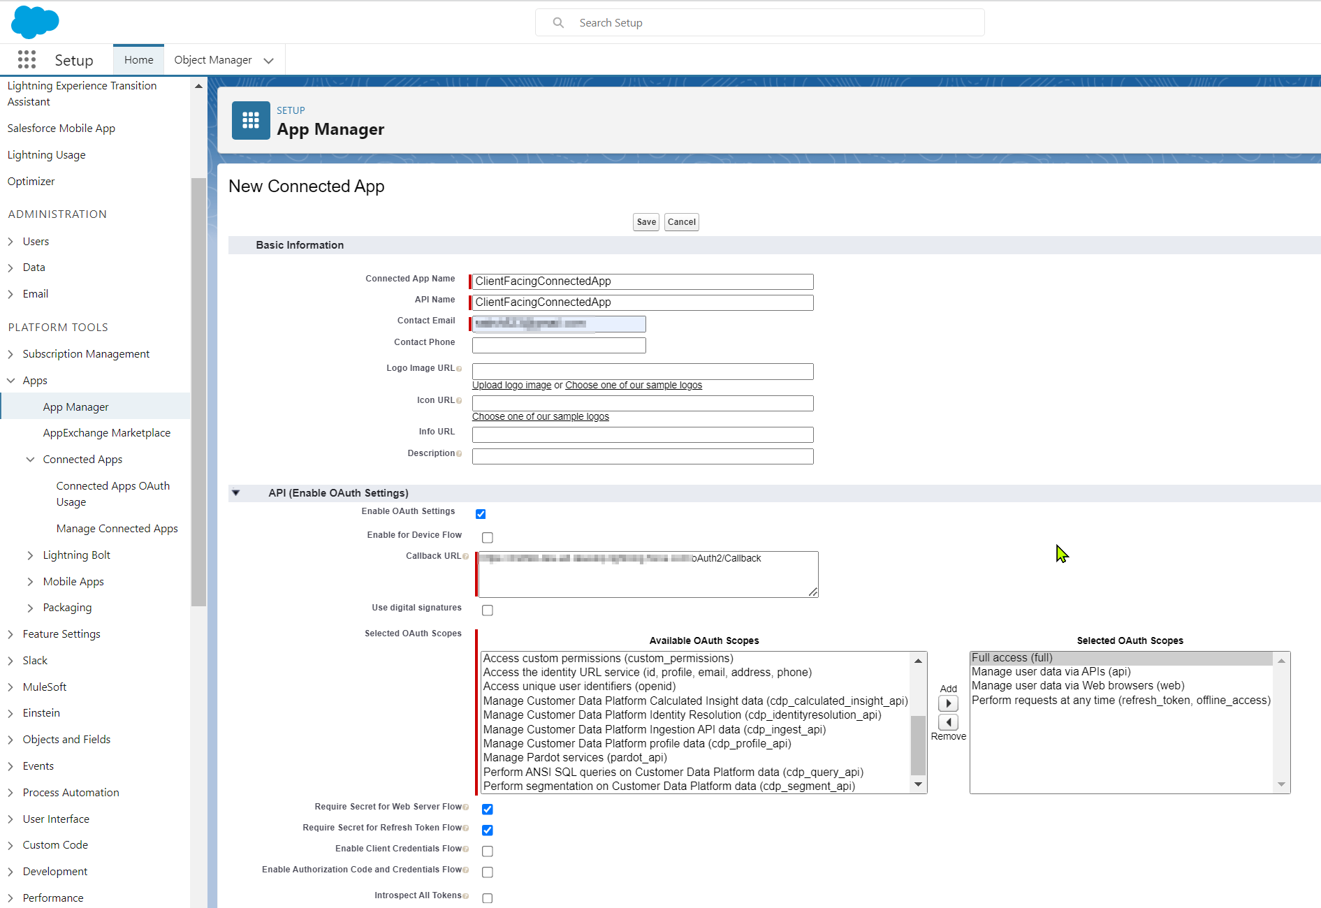Open the Object Manager tab
The height and width of the screenshot is (908, 1321).
pos(213,60)
